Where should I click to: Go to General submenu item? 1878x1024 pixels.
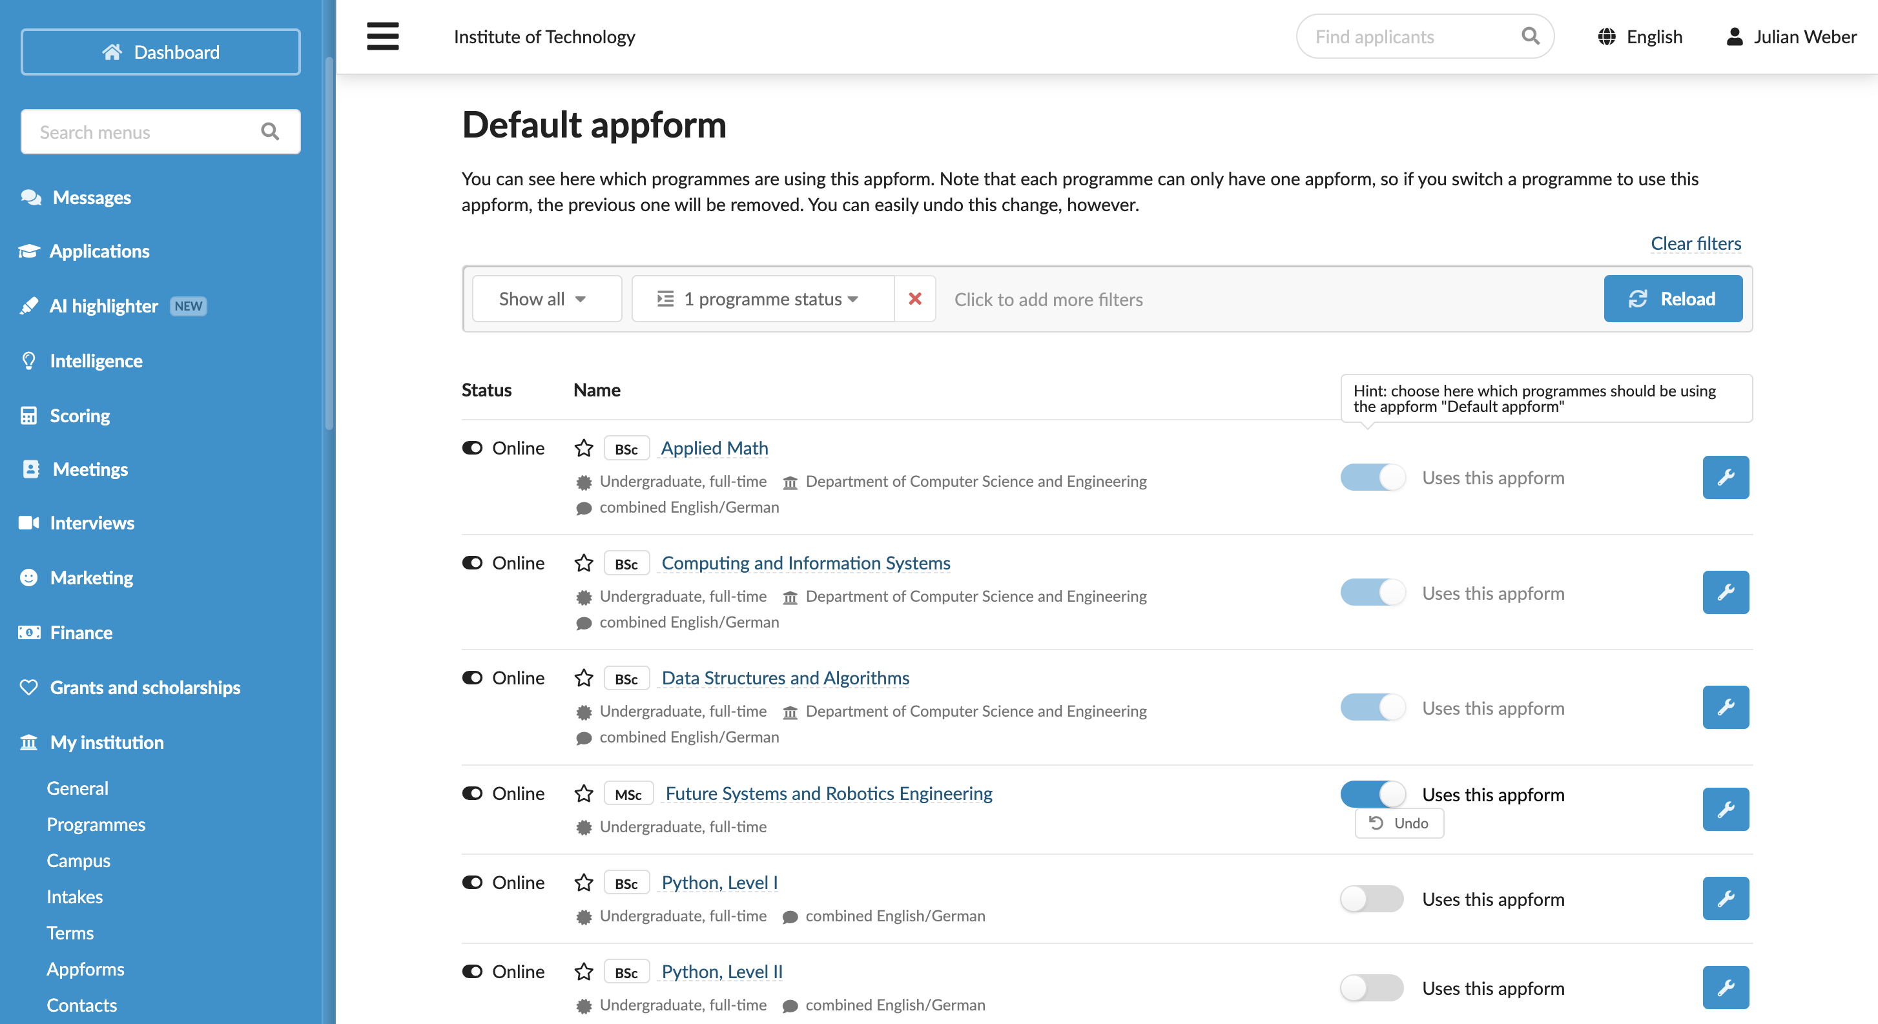[77, 788]
